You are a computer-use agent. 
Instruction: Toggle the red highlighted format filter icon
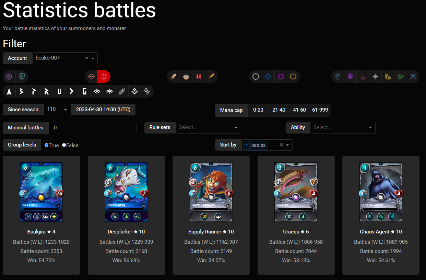(104, 77)
